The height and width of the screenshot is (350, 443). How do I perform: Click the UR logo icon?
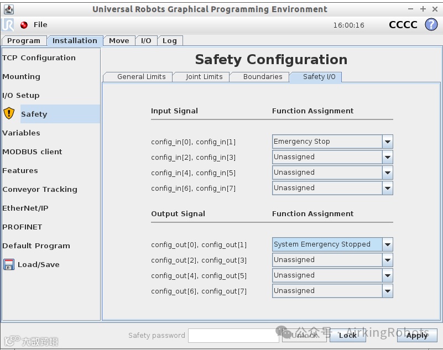(8, 25)
